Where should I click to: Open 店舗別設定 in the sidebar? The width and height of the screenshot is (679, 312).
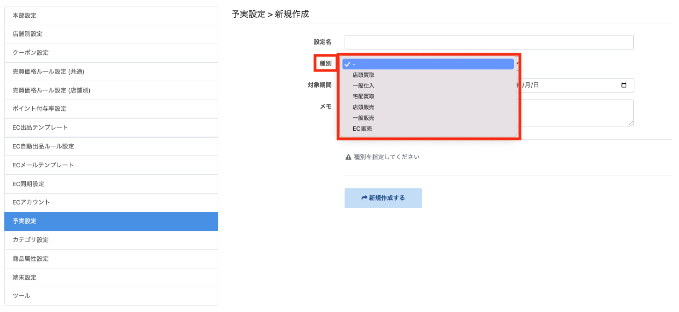tap(111, 34)
